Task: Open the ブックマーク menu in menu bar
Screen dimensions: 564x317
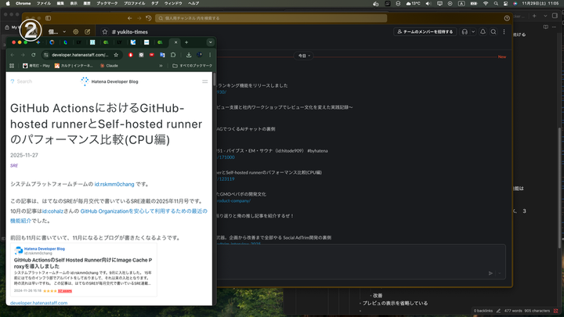Action: [x=105, y=4]
